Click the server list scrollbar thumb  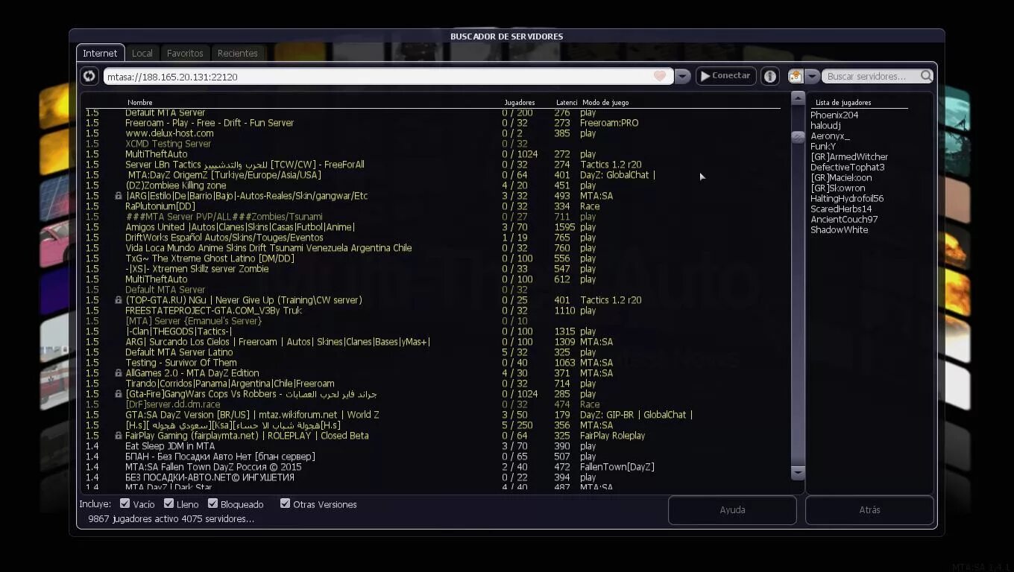(x=798, y=137)
